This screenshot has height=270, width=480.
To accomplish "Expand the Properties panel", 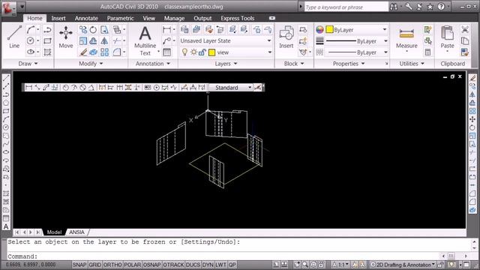I will tap(349, 64).
